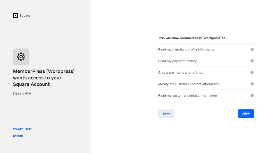Change the language from English
Image resolution: width=259 pixels, height=153 pixels.
pos(18,136)
